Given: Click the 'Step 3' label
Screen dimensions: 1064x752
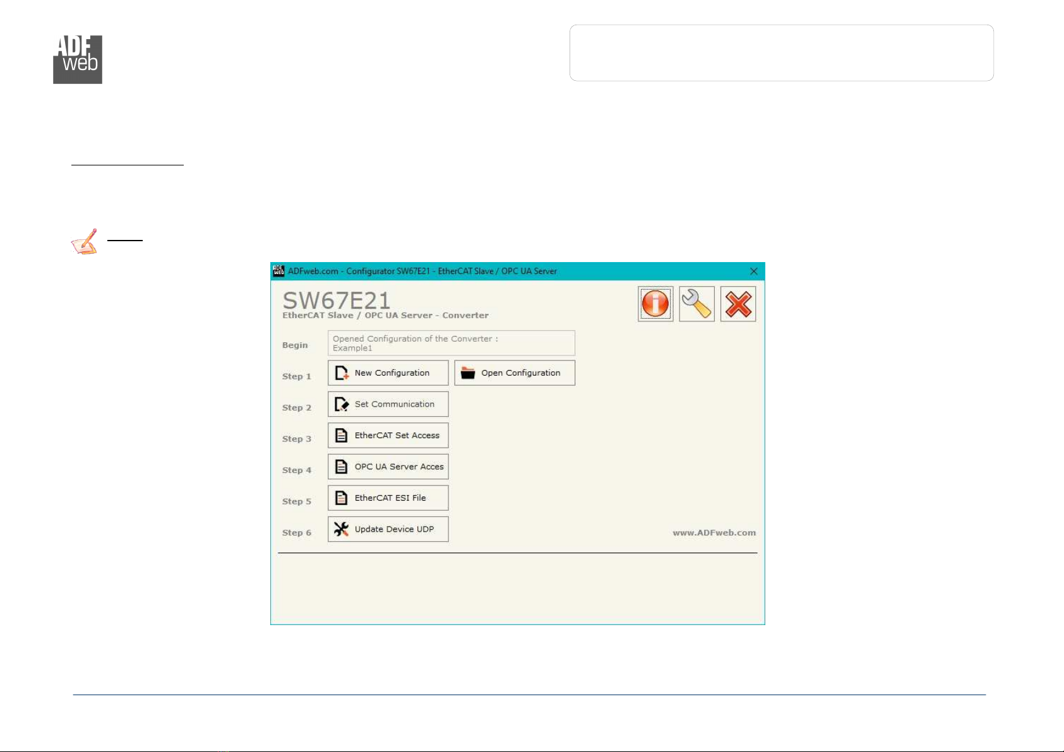Looking at the screenshot, I should point(297,439).
